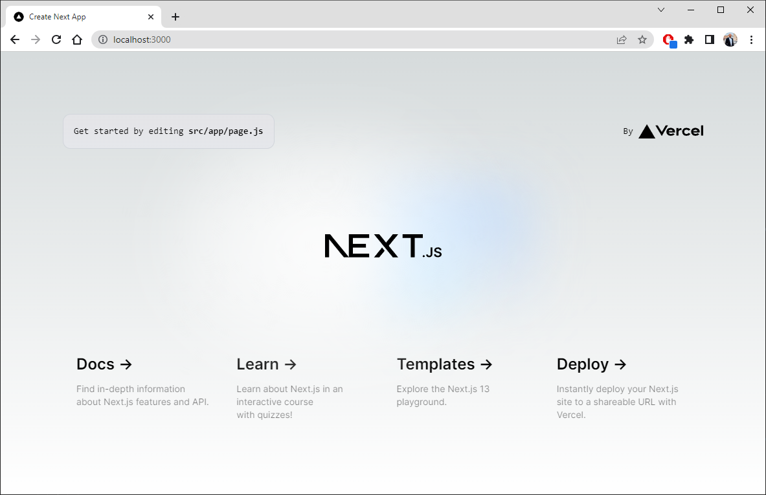Click 'Explore the Next.js 13 playground' text
Screen dimensions: 766x495
[443, 395]
